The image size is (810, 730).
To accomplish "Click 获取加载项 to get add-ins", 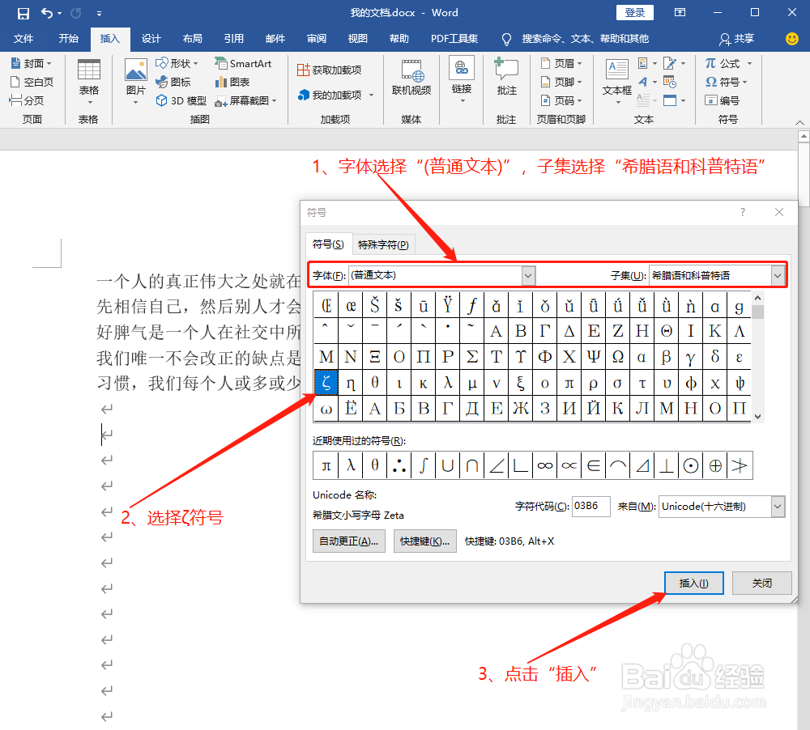I will pyautogui.click(x=330, y=70).
